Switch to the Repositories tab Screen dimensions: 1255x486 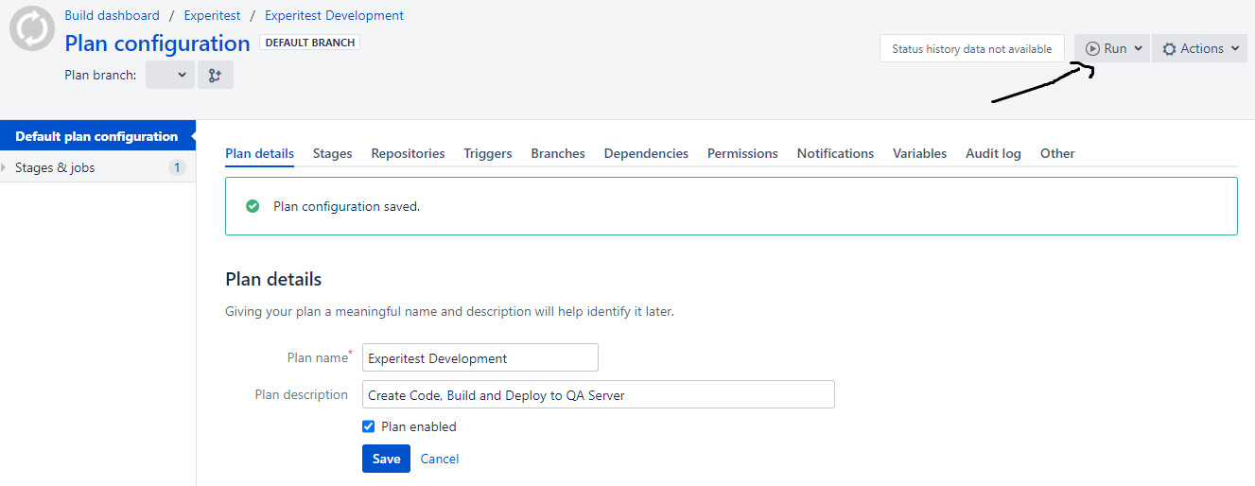[408, 153]
